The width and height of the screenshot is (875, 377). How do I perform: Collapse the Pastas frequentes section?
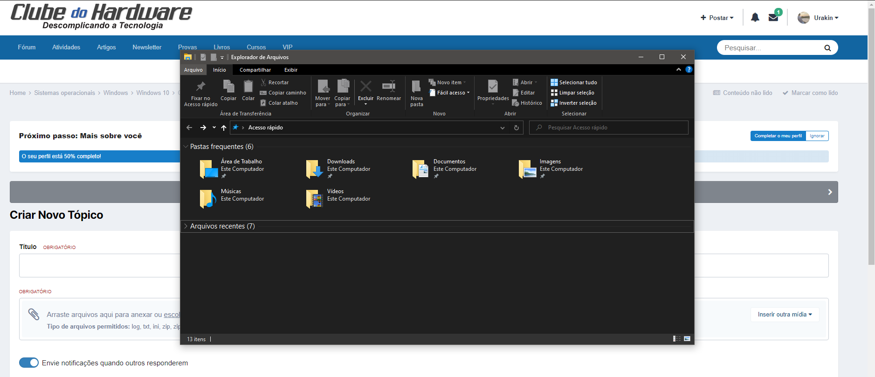[186, 147]
